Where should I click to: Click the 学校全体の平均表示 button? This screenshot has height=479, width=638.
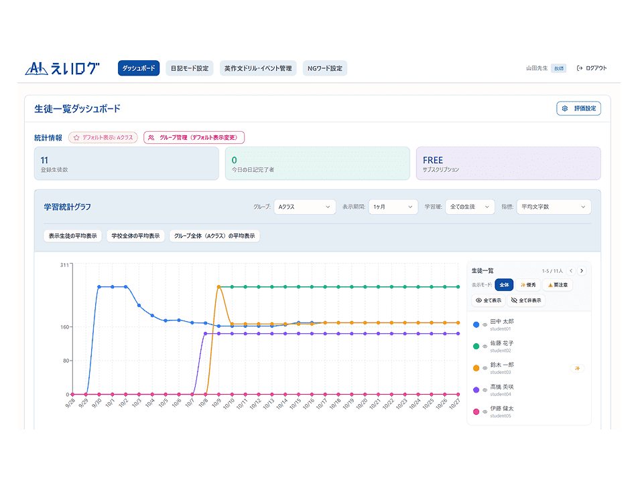(136, 236)
